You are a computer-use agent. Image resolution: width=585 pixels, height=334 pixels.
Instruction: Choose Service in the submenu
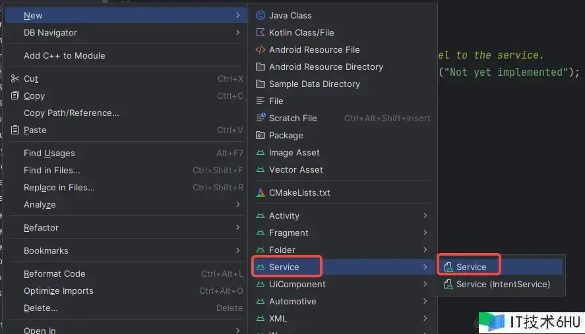point(471,267)
